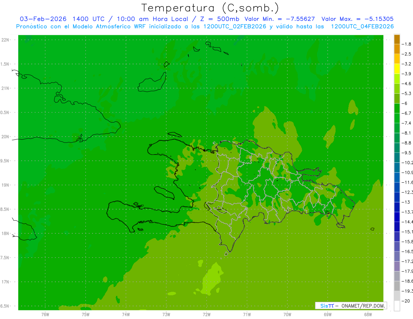413x319 pixels.
Task: Click the '72W' longitude label
Action: pyautogui.click(x=206, y=315)
